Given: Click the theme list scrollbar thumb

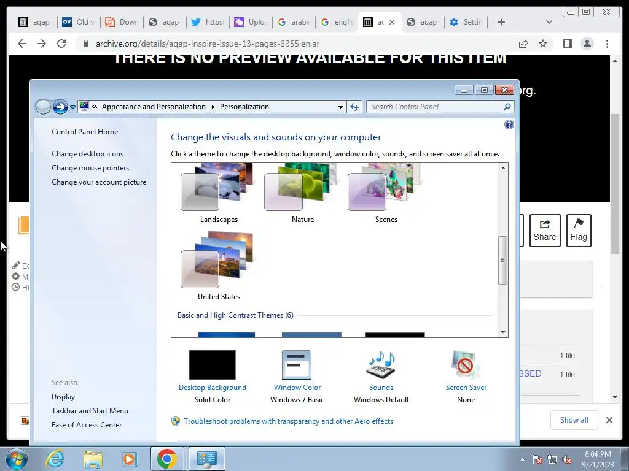Looking at the screenshot, I should (x=502, y=260).
